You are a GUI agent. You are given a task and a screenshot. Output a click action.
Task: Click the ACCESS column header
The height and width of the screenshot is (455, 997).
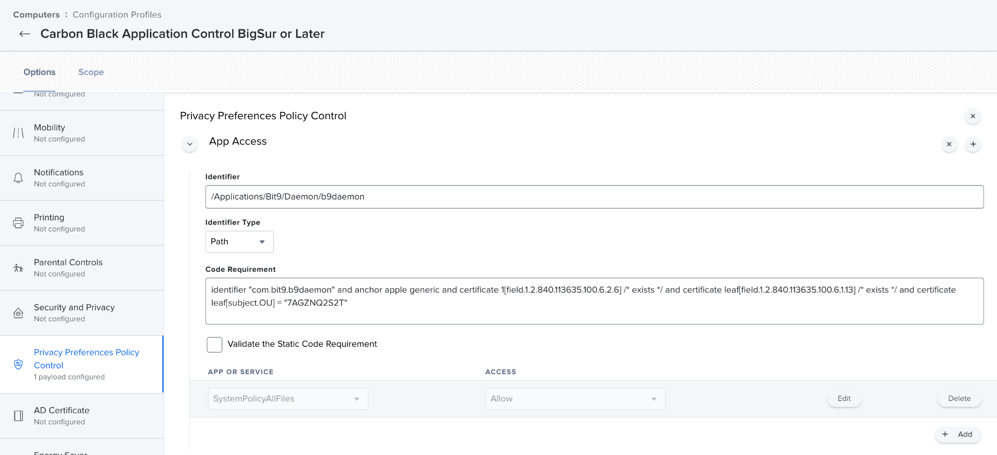tap(500, 372)
